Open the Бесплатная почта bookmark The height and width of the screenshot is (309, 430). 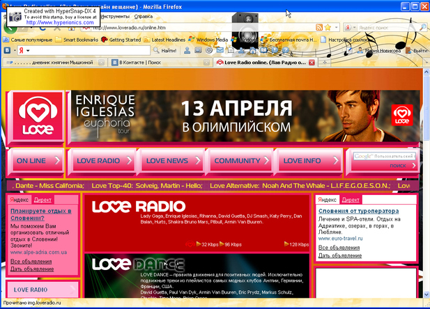coord(289,40)
